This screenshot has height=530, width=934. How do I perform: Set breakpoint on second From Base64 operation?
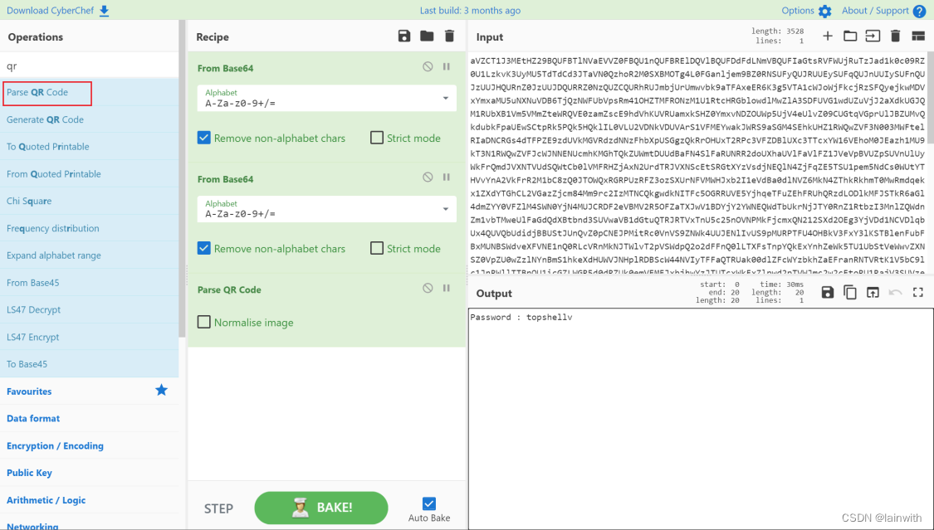coord(446,177)
